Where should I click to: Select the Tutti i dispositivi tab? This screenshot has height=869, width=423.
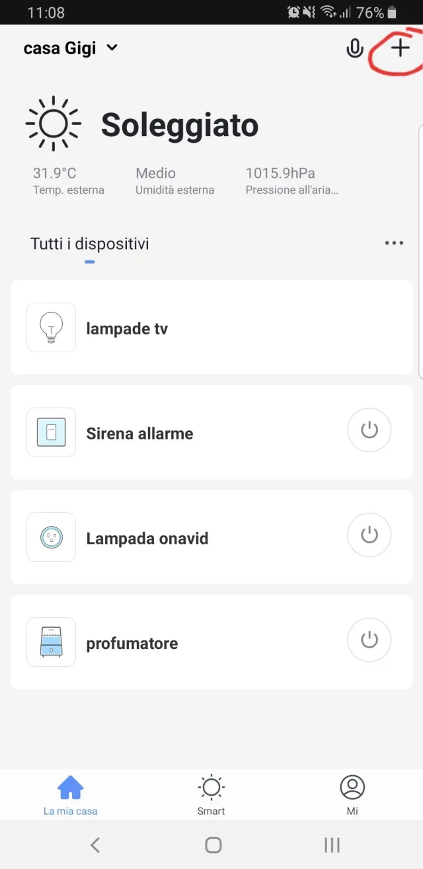pyautogui.click(x=89, y=243)
